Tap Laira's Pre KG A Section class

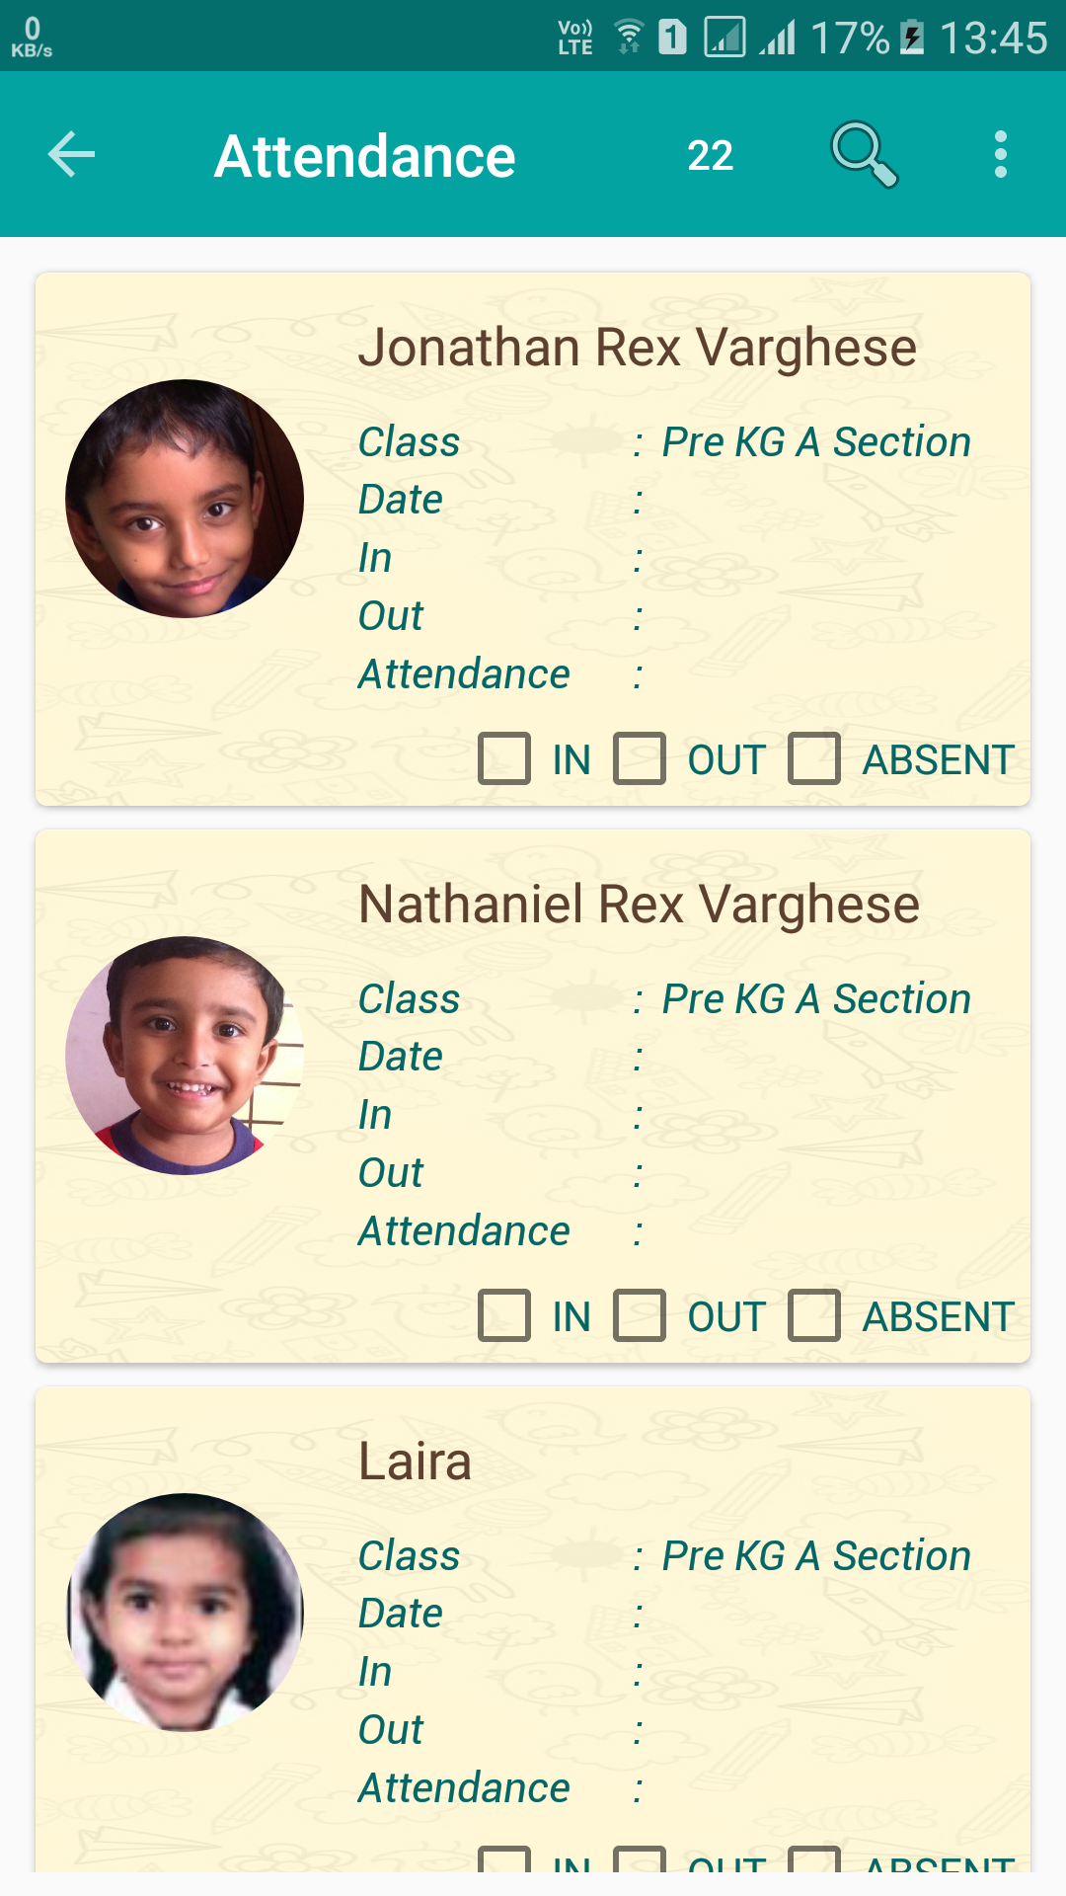tap(815, 1556)
